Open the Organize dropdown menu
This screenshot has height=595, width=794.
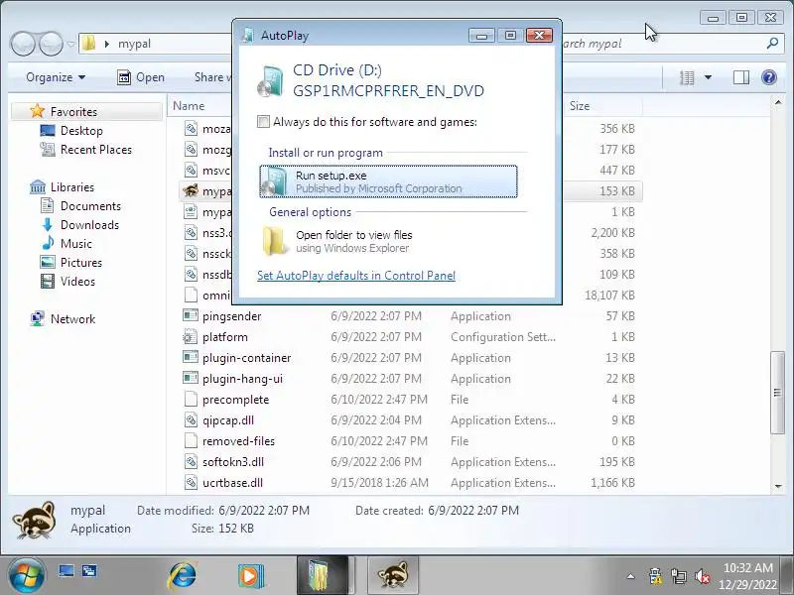tap(56, 77)
